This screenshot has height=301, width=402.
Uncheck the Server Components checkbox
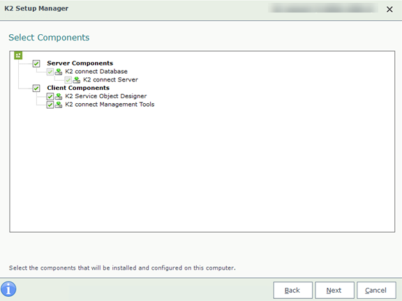36,63
